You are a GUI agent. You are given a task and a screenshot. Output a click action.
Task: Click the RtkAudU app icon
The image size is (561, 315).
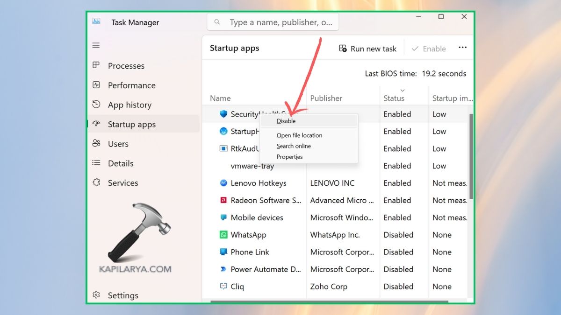(x=223, y=148)
